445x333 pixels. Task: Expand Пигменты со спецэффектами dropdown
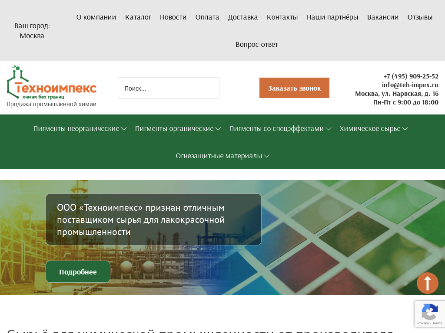[x=280, y=128]
